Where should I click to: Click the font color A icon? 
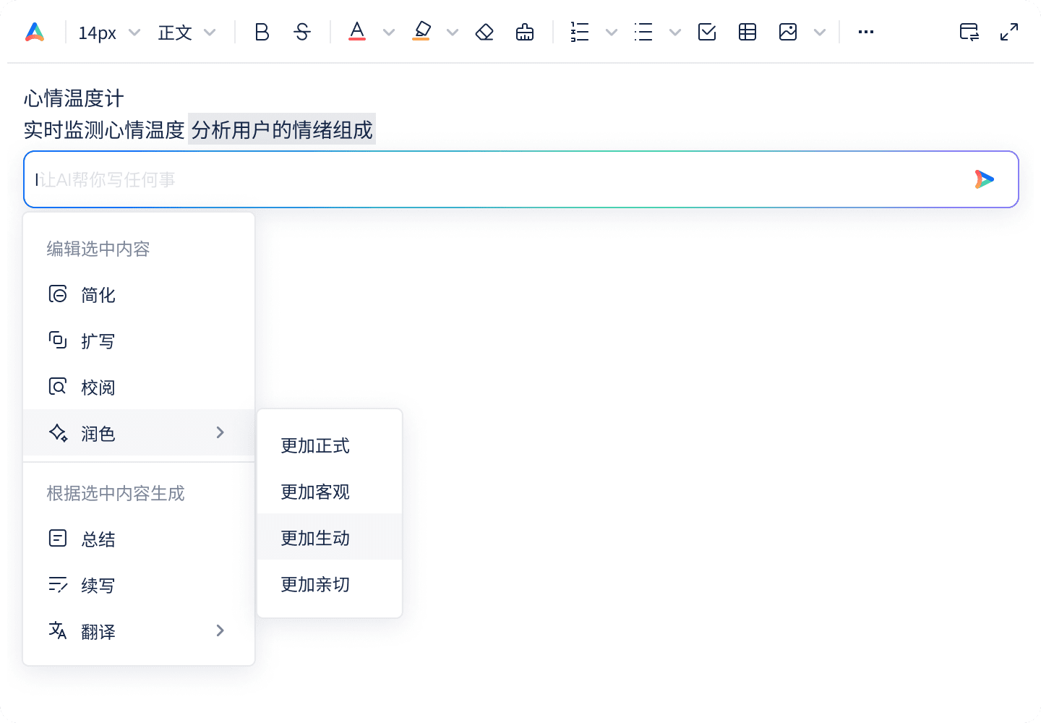point(357,32)
